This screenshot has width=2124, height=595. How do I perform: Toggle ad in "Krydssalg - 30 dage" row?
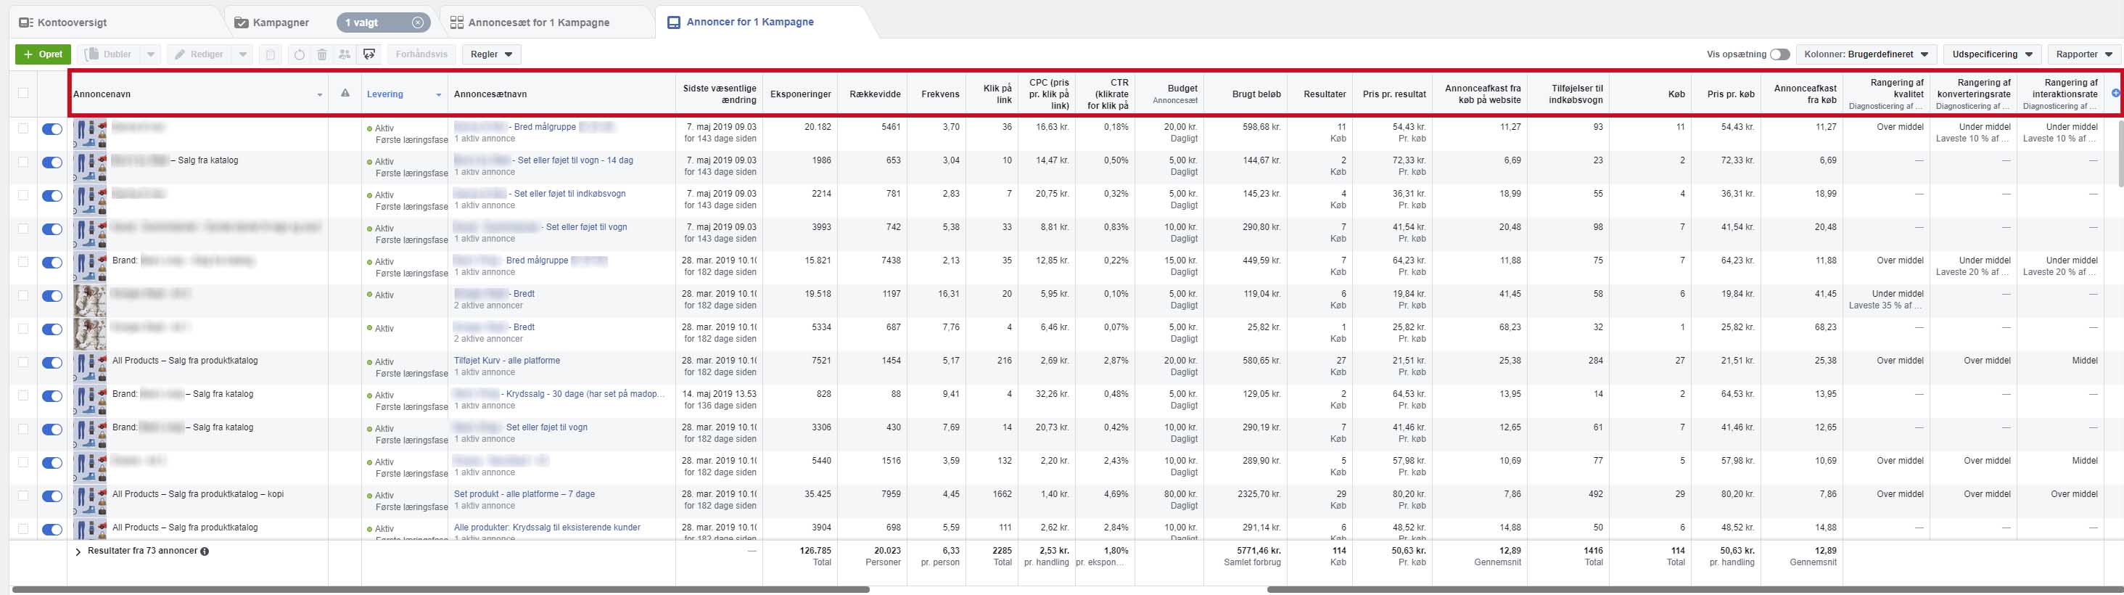[x=52, y=396]
